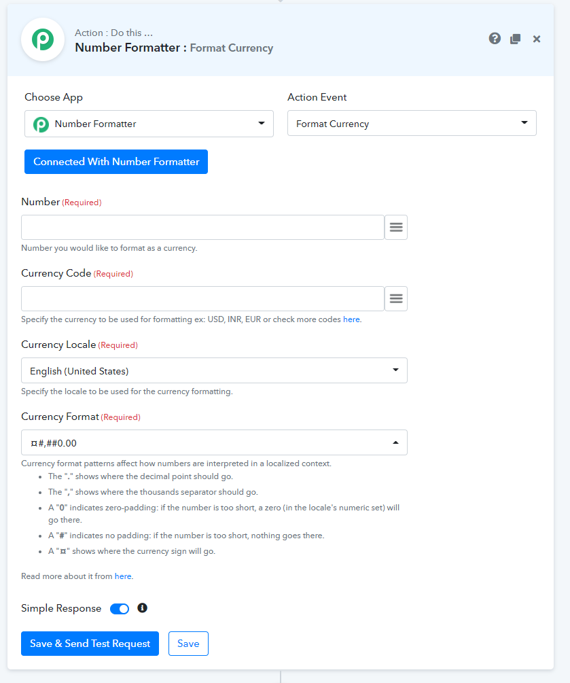Image resolution: width=570 pixels, height=683 pixels.
Task: Focus the Number input field
Action: [202, 227]
